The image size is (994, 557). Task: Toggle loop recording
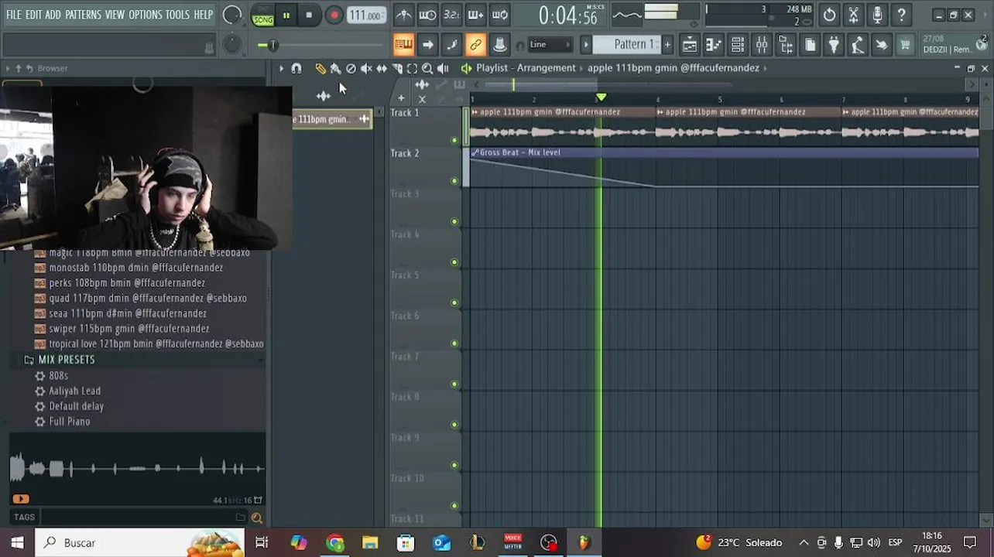click(499, 15)
